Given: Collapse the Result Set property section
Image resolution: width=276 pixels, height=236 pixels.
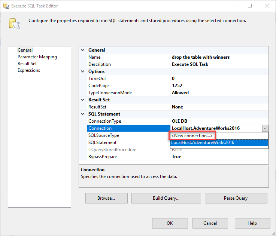Looking at the screenshot, I should click(83, 100).
